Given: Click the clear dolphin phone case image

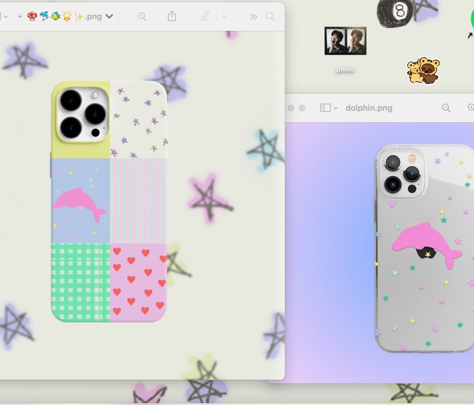Looking at the screenshot, I should click(424, 249).
